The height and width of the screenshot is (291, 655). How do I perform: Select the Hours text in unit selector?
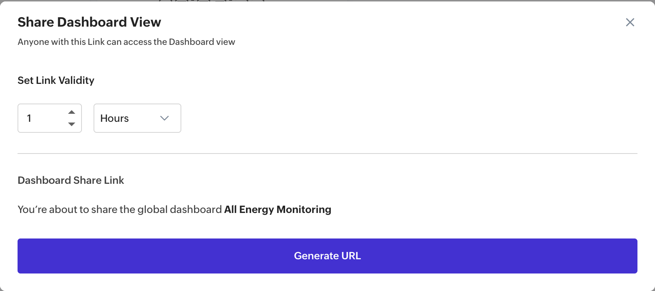coord(114,118)
